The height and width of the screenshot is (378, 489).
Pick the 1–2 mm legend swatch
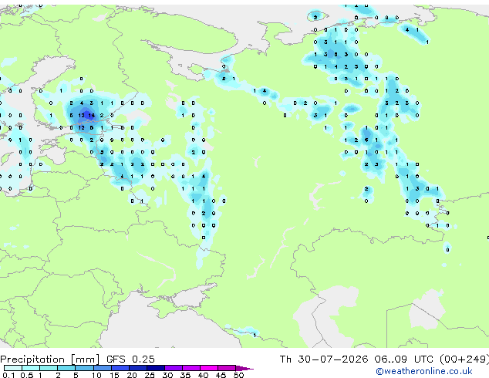[x=49, y=368]
